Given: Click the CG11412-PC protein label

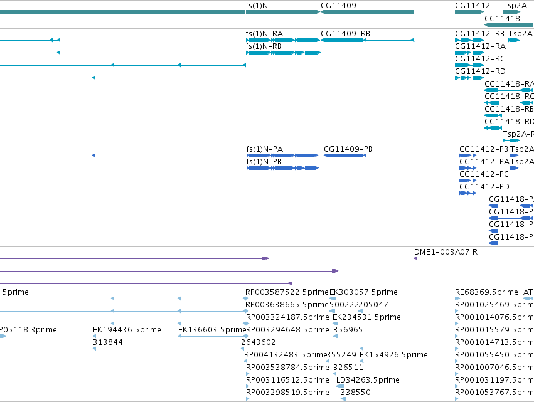Looking at the screenshot, I should pyautogui.click(x=484, y=174).
